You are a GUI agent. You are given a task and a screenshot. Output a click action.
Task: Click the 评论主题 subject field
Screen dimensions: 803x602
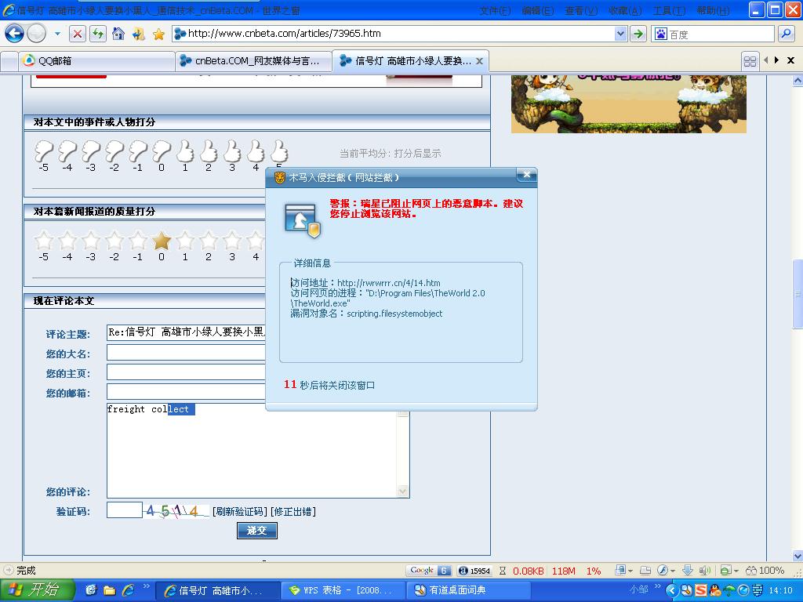186,332
